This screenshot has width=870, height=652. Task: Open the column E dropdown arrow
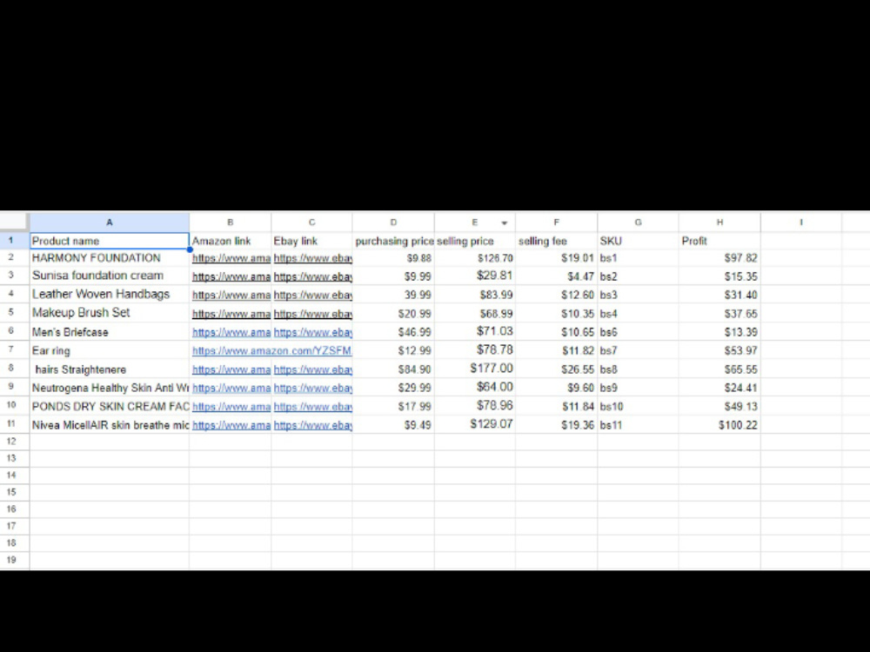(x=505, y=223)
